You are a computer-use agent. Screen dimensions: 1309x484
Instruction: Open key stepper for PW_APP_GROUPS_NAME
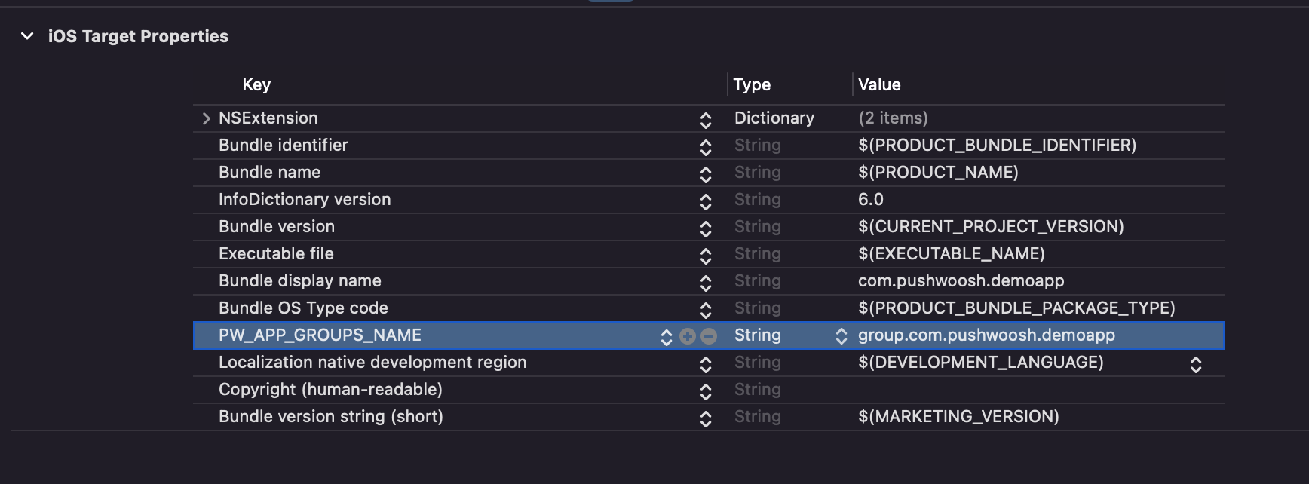[x=666, y=337]
